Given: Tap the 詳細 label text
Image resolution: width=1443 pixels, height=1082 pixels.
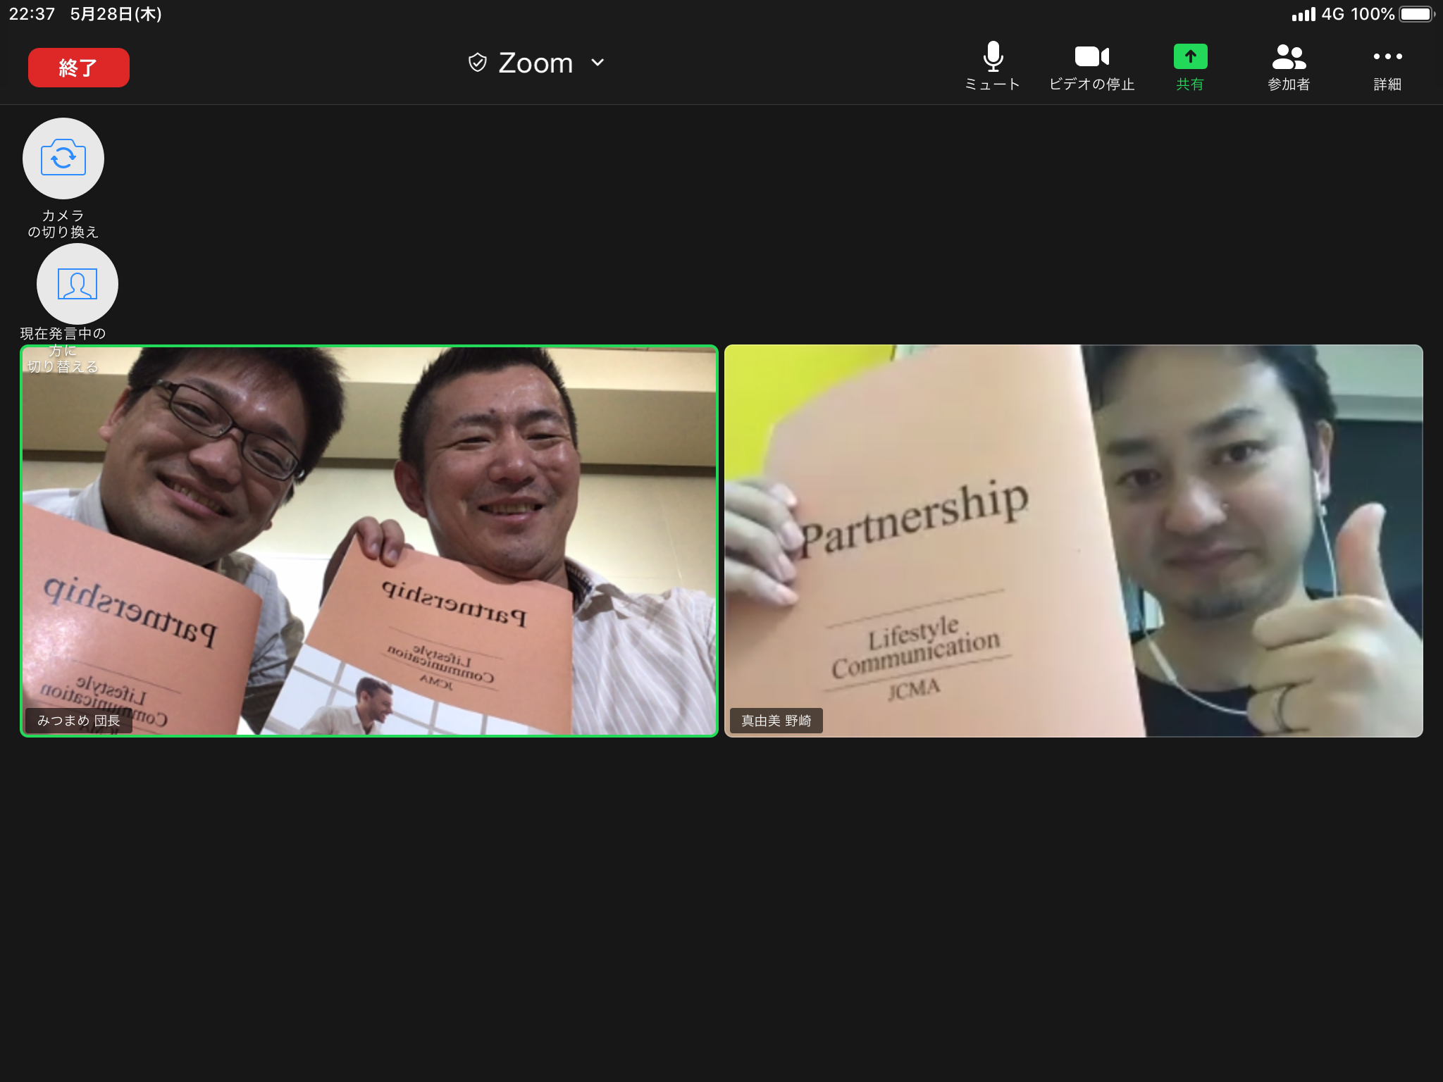Looking at the screenshot, I should (x=1387, y=85).
